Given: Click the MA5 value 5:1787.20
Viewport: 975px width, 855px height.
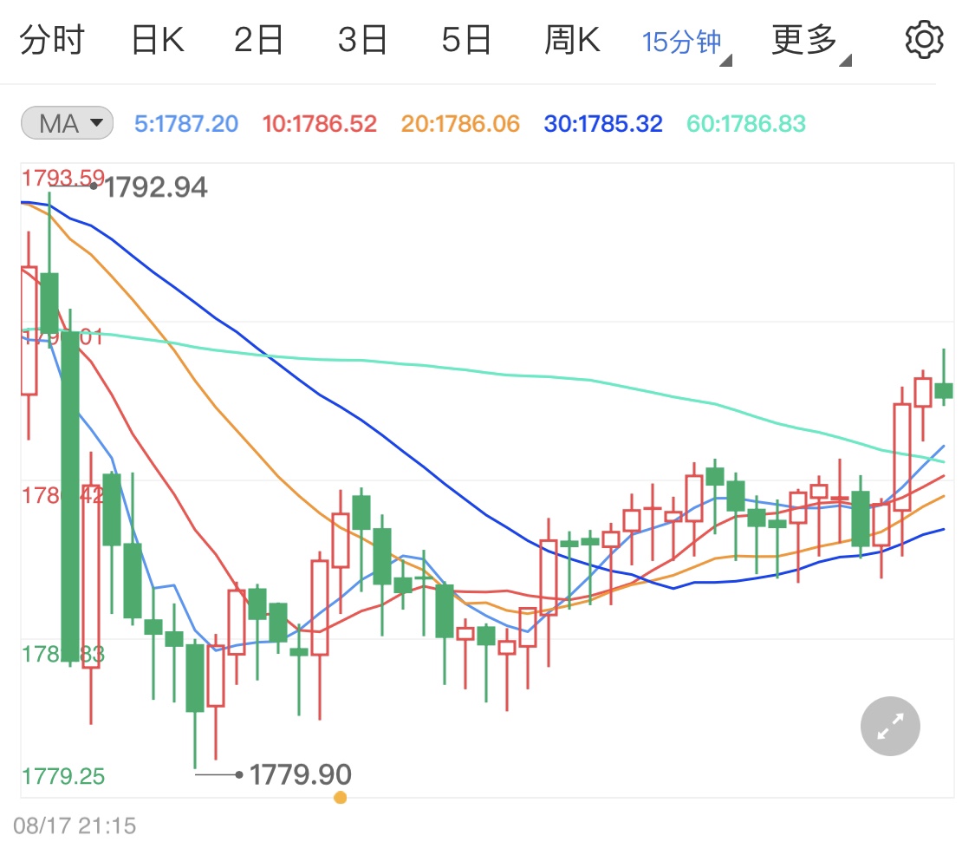Looking at the screenshot, I should pos(186,124).
